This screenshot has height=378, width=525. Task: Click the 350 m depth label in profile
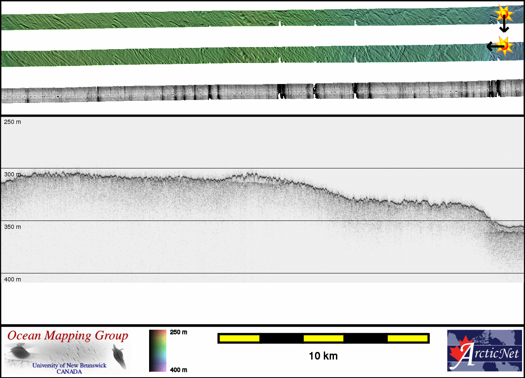pos(13,227)
